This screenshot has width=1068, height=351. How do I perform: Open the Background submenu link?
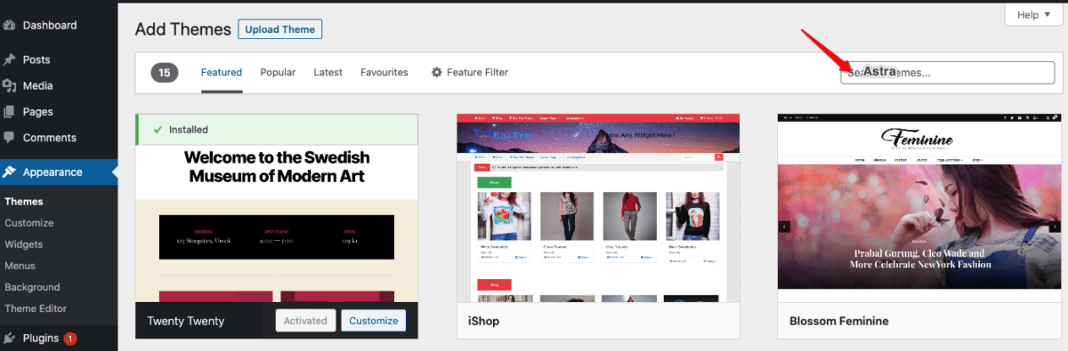pos(32,287)
